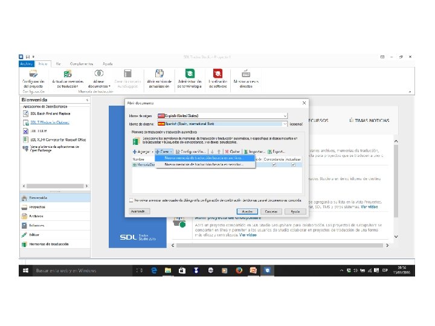The image size is (435, 326).
Task: Click down arrow of welcome page vertical scrollbar
Action: 396,237
